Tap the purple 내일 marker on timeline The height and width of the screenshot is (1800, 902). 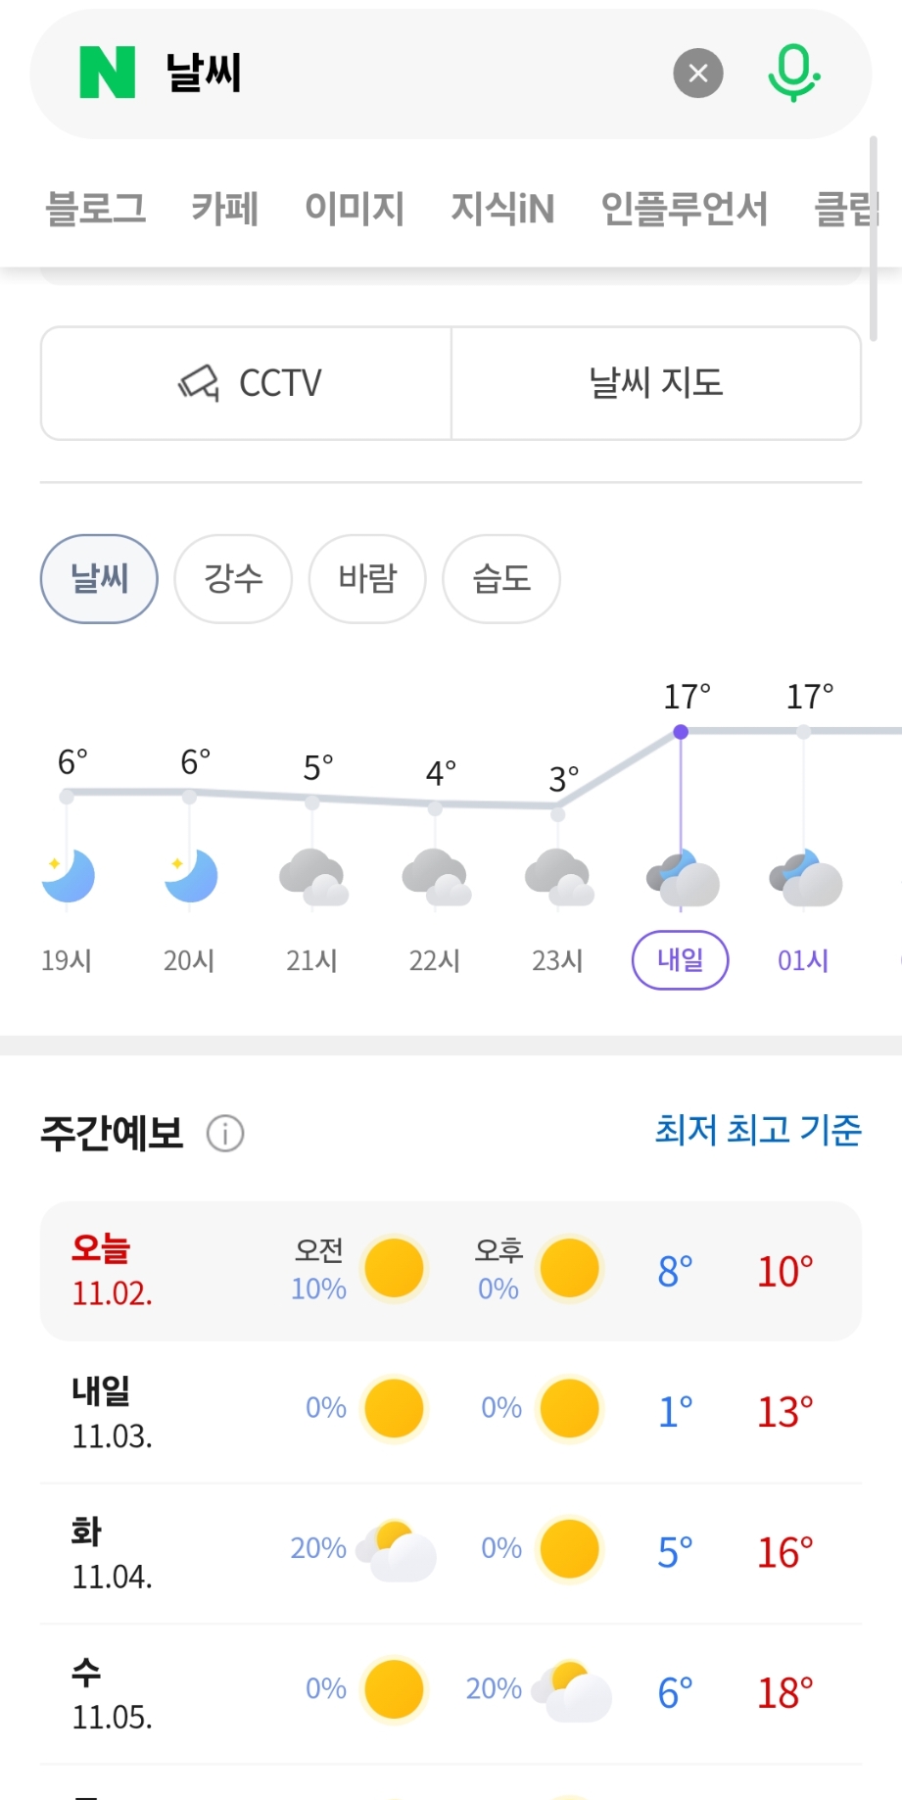[x=680, y=960]
